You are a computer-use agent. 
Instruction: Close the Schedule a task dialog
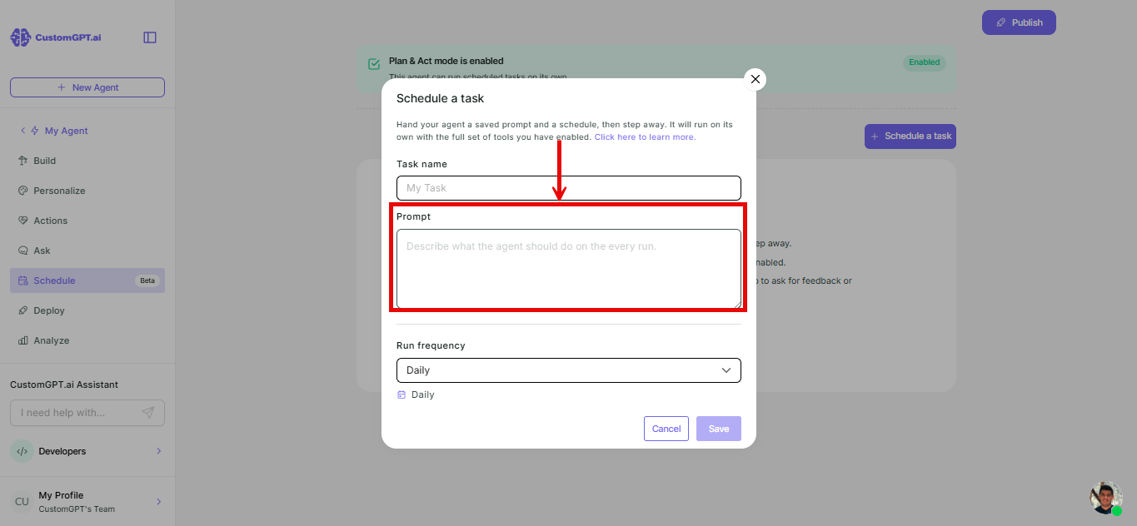point(755,79)
